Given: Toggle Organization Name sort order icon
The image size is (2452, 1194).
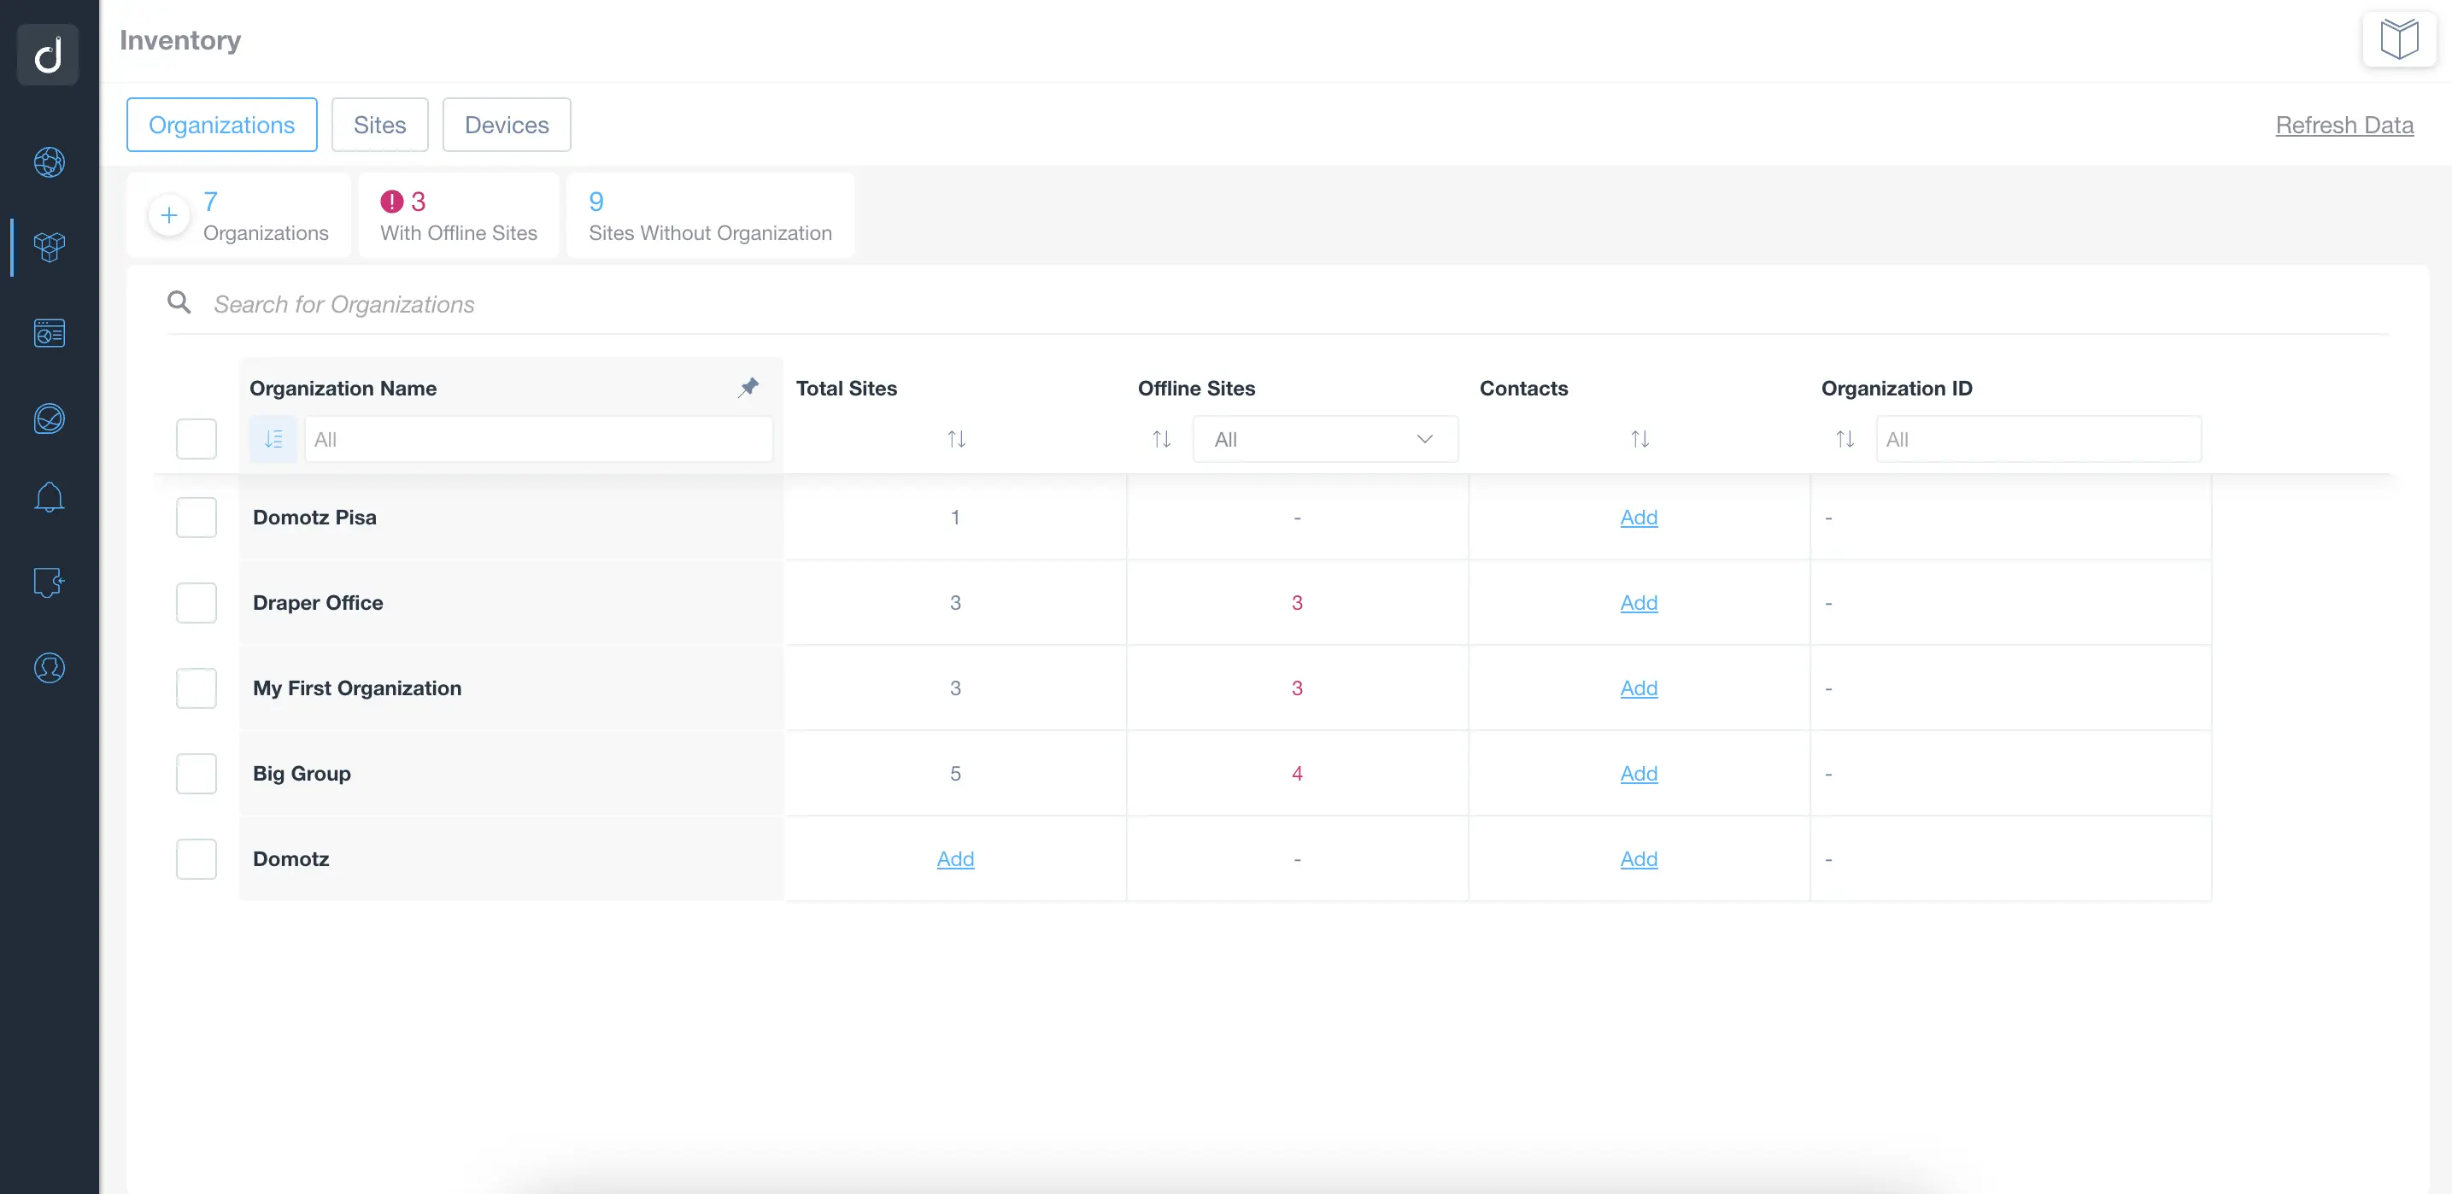Looking at the screenshot, I should (x=273, y=440).
